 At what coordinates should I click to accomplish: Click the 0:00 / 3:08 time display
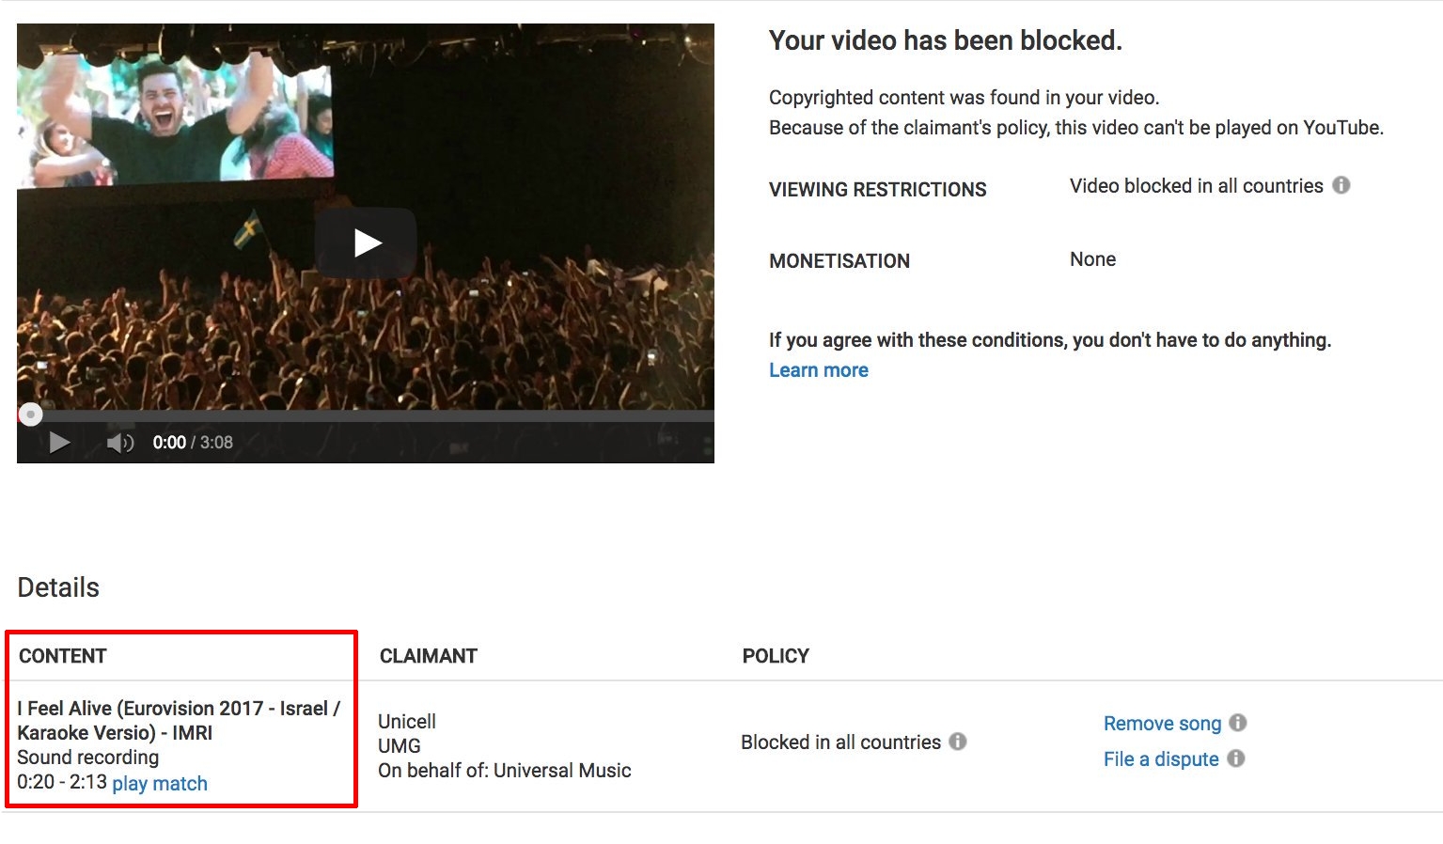pyautogui.click(x=193, y=443)
